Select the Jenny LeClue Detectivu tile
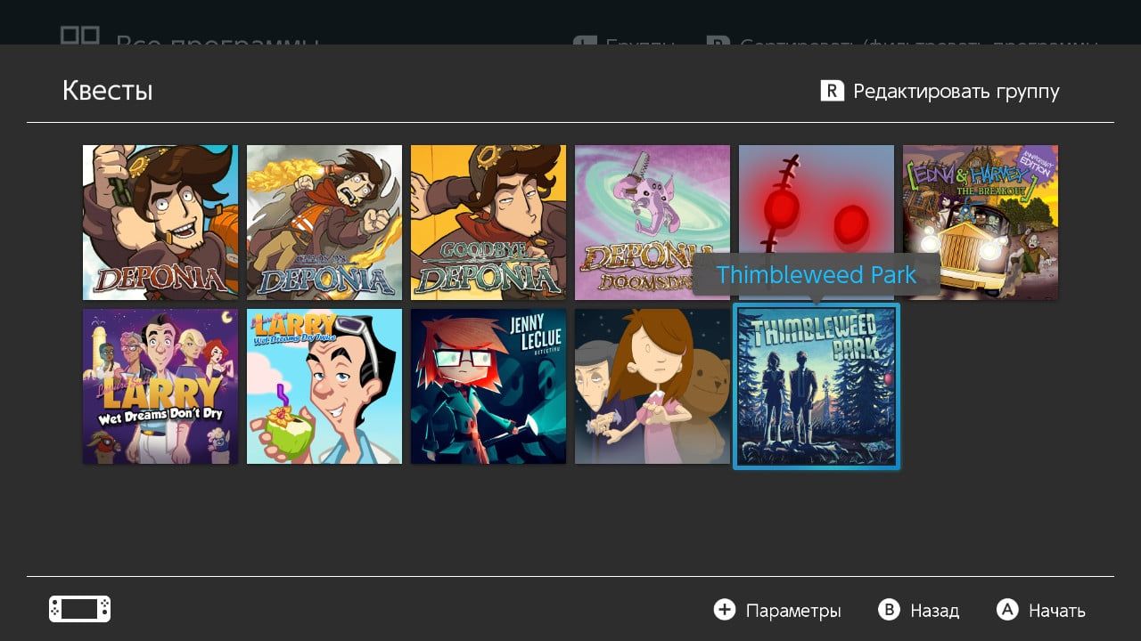The height and width of the screenshot is (641, 1141). [488, 386]
